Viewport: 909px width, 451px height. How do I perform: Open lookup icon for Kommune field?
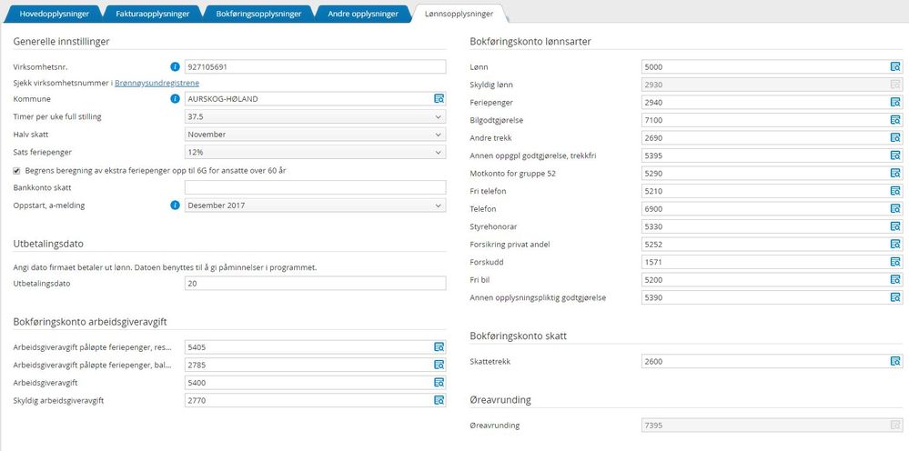point(439,98)
